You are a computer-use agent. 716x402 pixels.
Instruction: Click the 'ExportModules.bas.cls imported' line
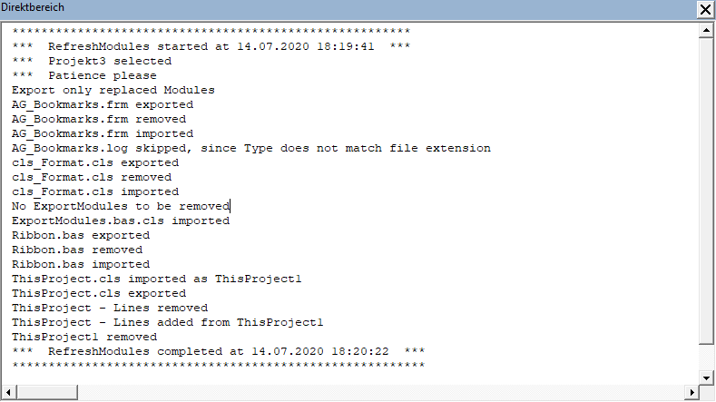[120, 221]
